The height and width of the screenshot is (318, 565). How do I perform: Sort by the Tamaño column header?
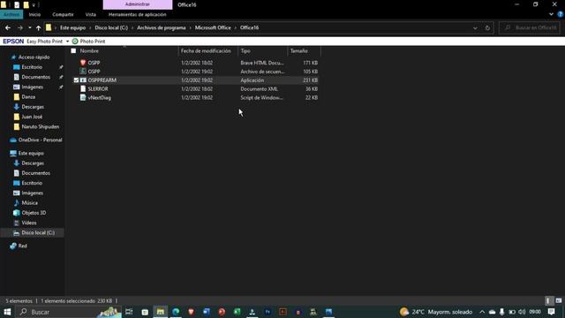point(299,51)
